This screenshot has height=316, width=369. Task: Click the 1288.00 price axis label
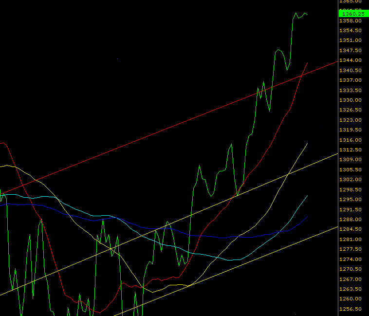coord(351,220)
